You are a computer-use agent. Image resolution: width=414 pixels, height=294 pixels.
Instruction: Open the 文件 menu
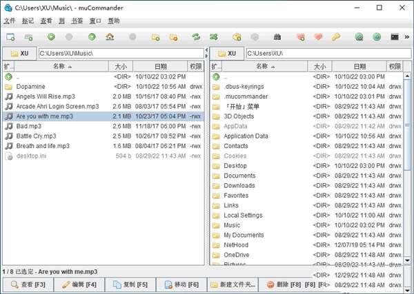coord(9,21)
